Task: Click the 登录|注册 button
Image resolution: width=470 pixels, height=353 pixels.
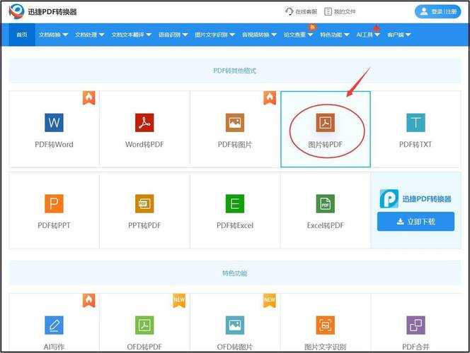Action: coord(437,11)
